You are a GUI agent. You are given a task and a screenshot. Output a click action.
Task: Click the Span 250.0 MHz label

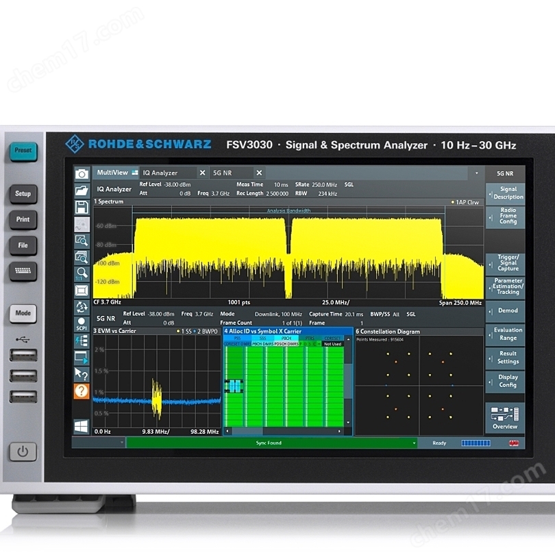tap(460, 303)
